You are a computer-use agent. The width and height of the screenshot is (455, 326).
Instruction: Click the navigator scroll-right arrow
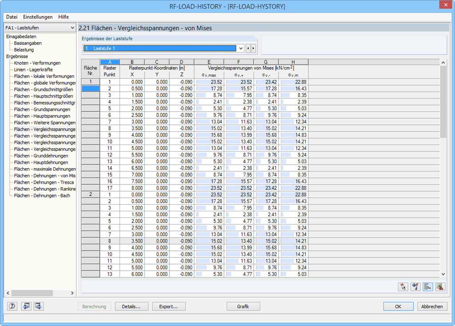72,293
